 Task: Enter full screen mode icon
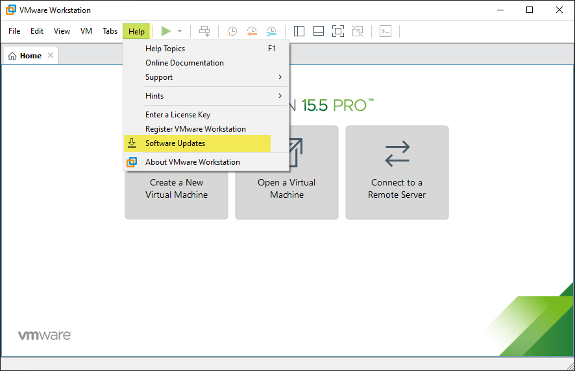tap(338, 31)
